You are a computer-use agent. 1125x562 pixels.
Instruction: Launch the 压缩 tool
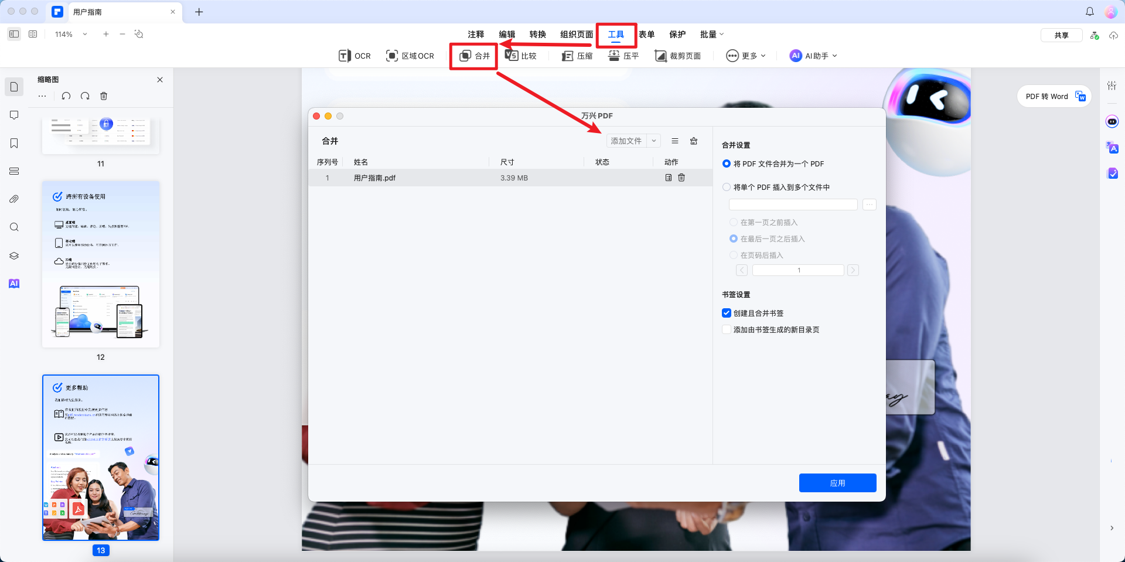pyautogui.click(x=577, y=56)
